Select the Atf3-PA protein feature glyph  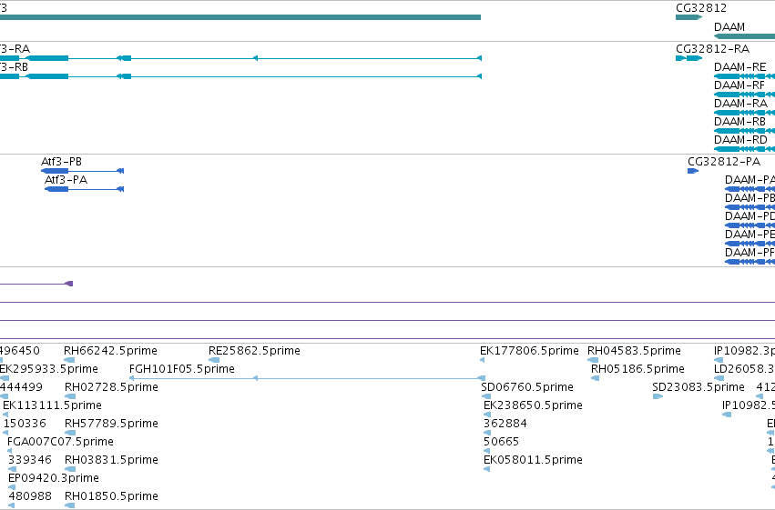(84, 189)
